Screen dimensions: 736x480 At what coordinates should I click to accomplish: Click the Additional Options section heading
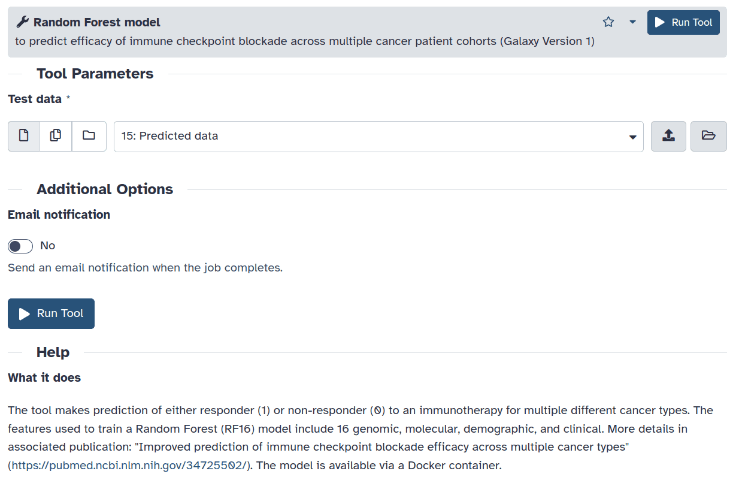pyautogui.click(x=105, y=189)
